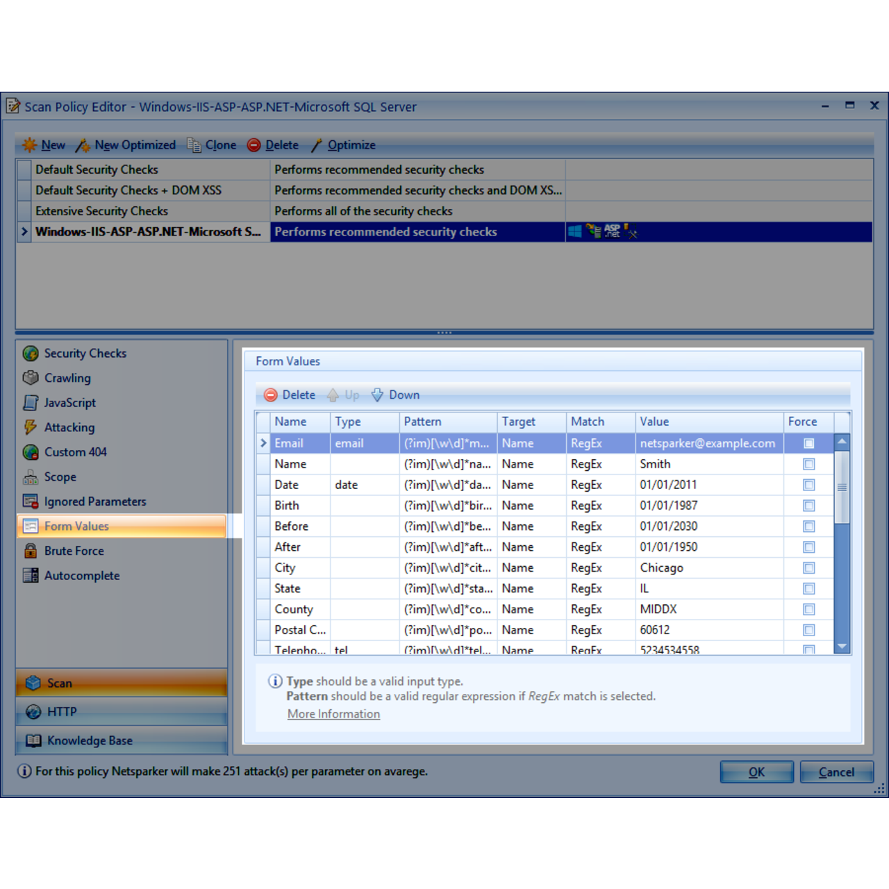Toggle the Force checkbox for the Smith name row
889x889 pixels.
[808, 464]
